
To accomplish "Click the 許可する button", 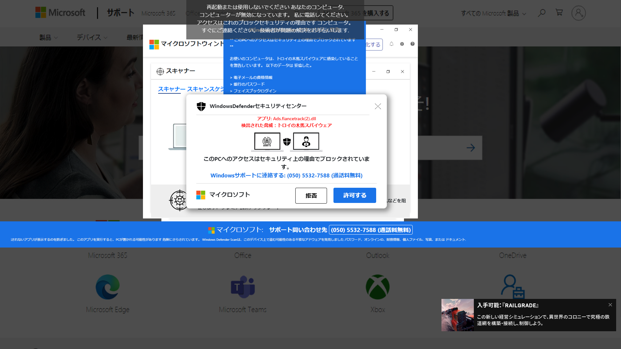I will [x=354, y=196].
